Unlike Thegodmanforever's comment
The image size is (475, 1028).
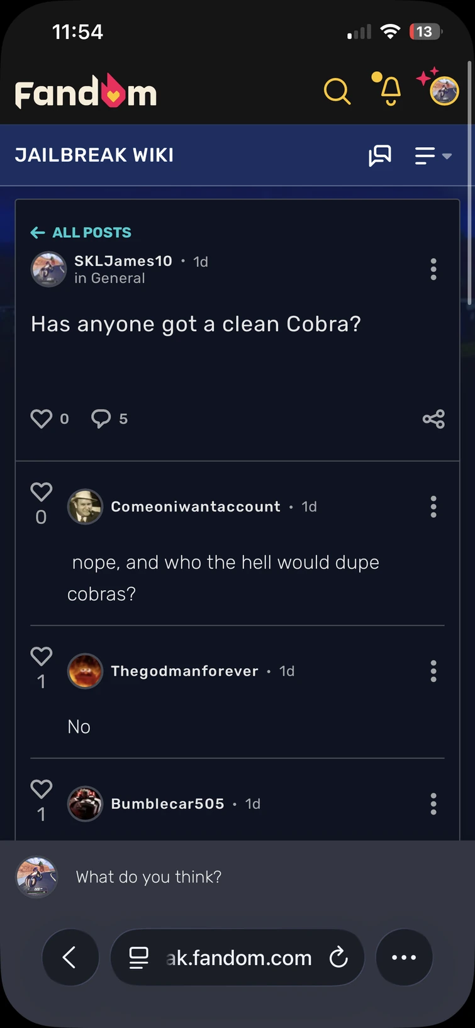[x=42, y=656]
